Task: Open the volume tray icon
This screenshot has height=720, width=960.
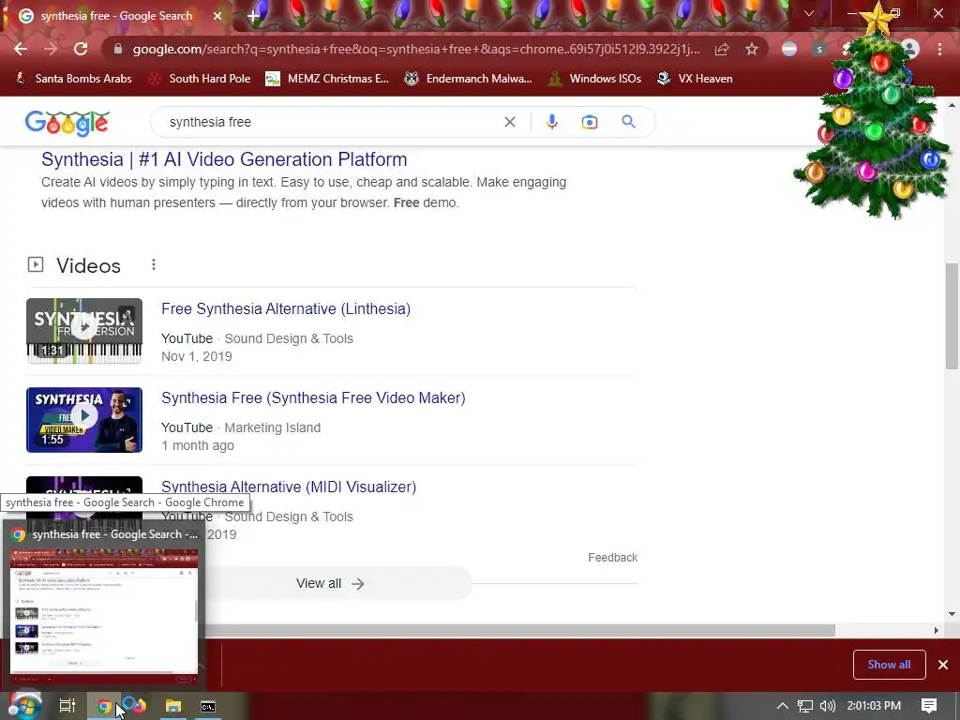Action: (x=827, y=706)
